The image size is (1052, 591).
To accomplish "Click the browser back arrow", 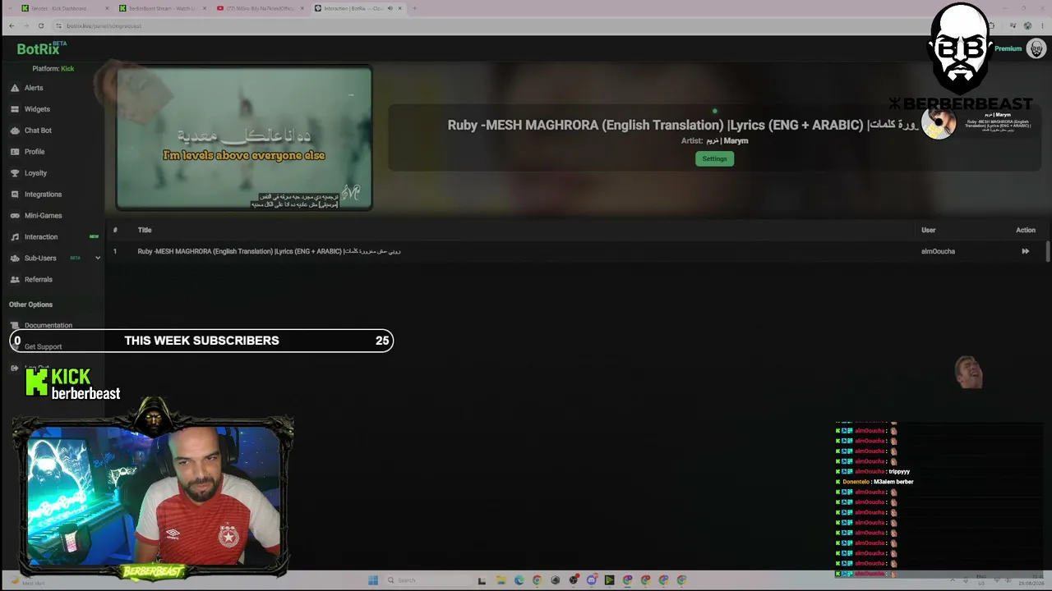I will (12, 25).
